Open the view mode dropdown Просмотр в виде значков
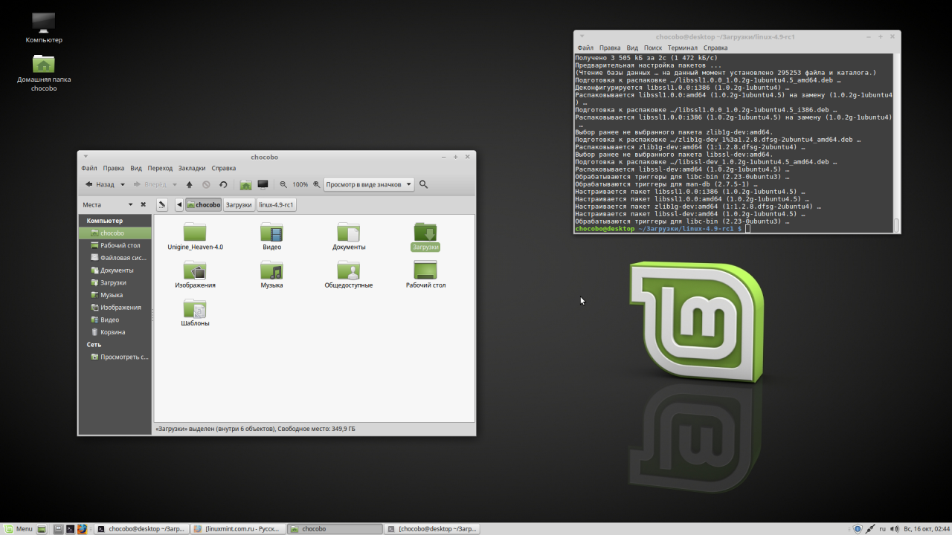 point(368,184)
